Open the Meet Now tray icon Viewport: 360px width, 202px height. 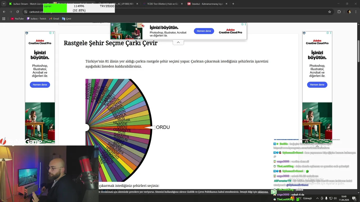click(x=322, y=198)
